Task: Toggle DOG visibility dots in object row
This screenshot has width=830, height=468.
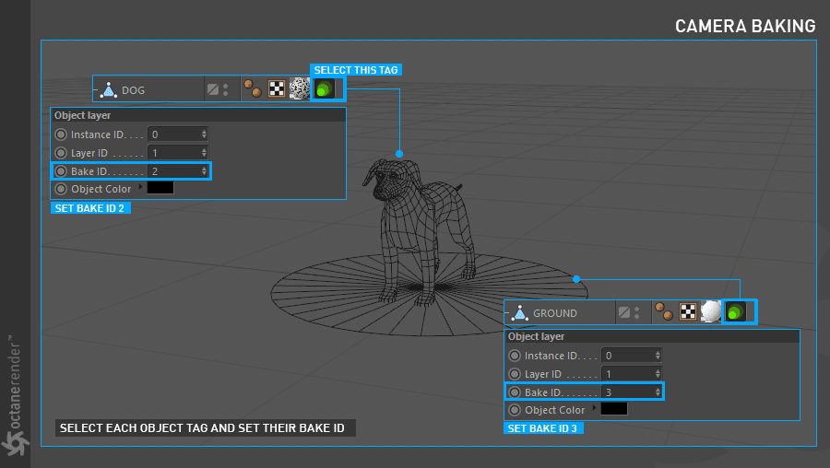Action: (x=226, y=89)
